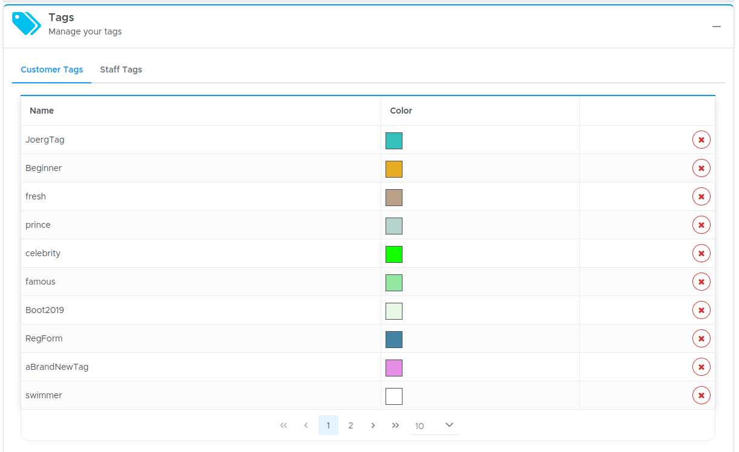Viewport: 739px width, 452px height.
Task: Click the swimmer tag name
Action: 44,395
